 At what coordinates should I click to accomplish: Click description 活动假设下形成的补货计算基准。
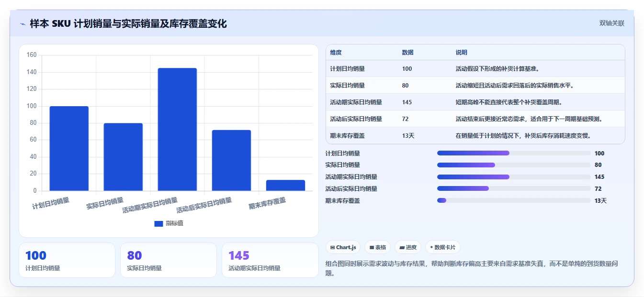[498, 69]
